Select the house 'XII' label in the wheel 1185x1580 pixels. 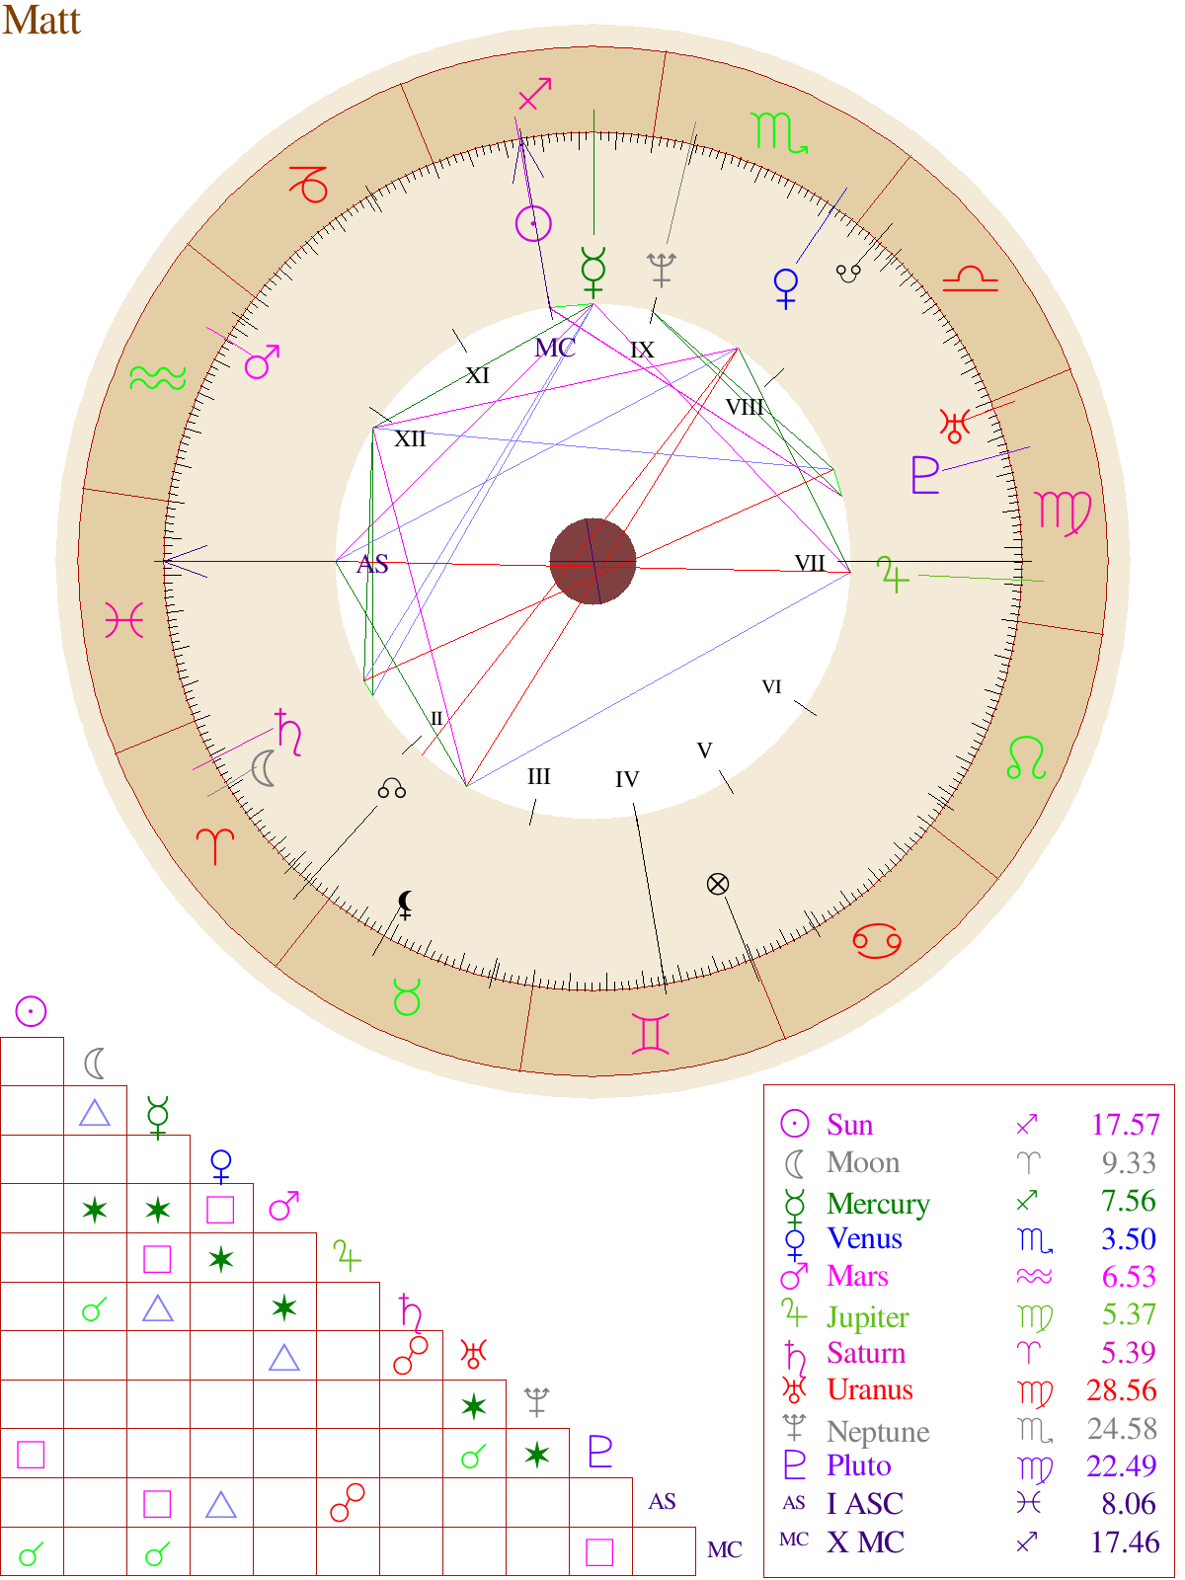(x=411, y=438)
